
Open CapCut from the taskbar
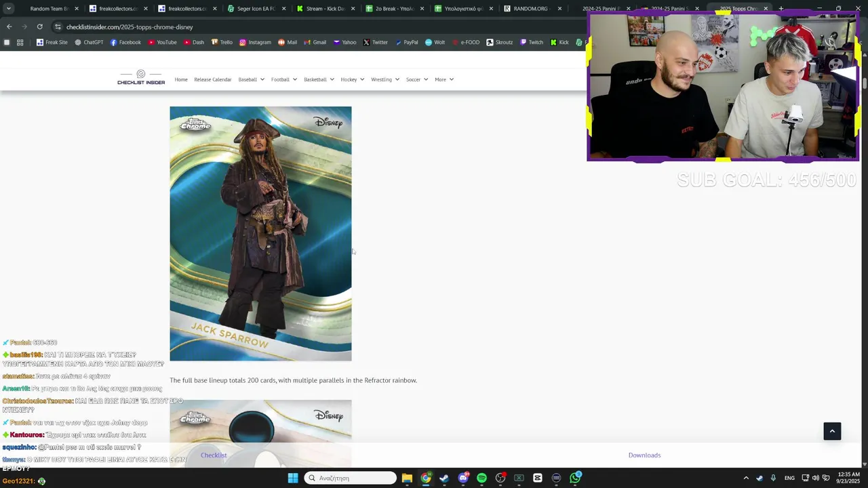tap(538, 478)
